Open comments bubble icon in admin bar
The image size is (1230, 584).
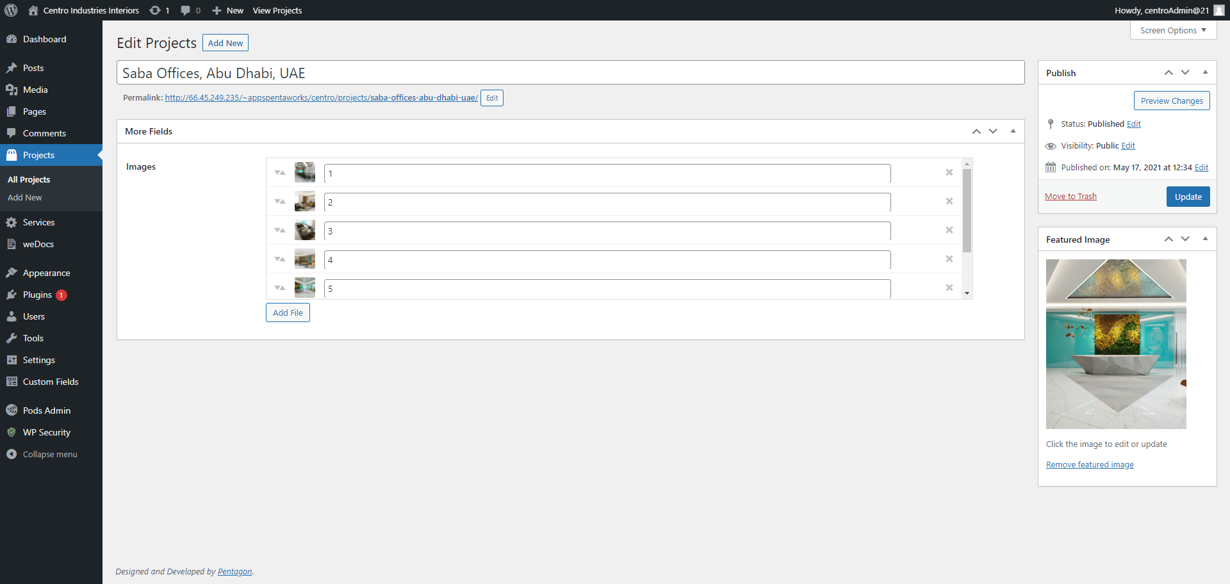(x=186, y=10)
